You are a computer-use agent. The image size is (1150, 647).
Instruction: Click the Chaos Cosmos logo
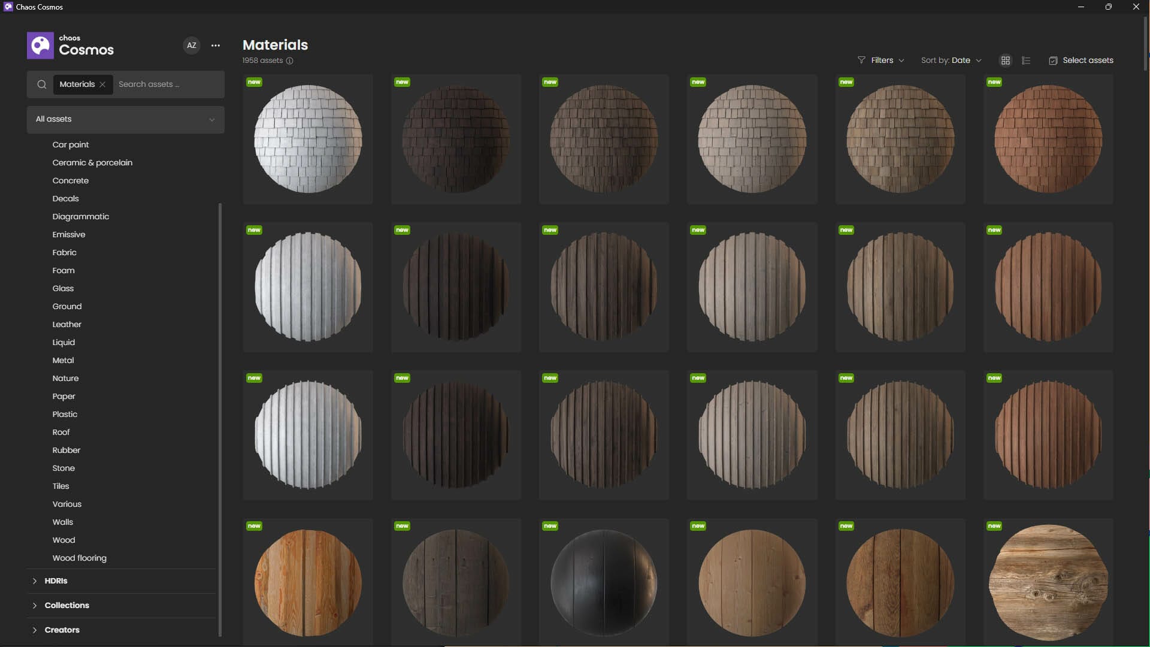tap(40, 46)
